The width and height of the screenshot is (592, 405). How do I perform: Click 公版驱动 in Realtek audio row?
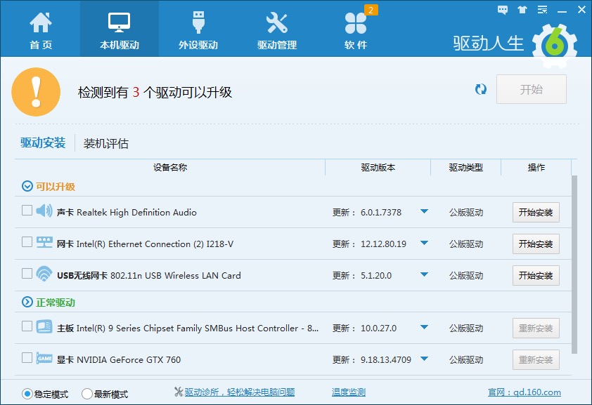point(466,213)
